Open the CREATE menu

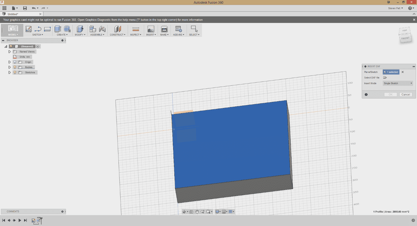62,35
